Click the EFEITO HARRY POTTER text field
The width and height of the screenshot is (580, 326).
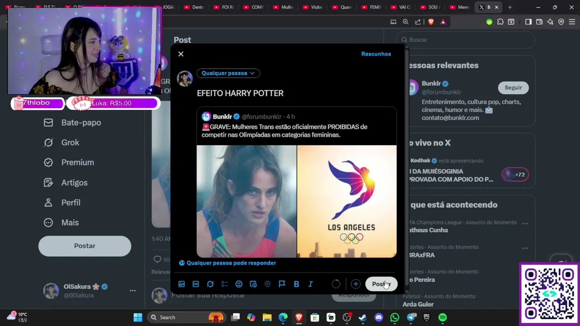240,93
